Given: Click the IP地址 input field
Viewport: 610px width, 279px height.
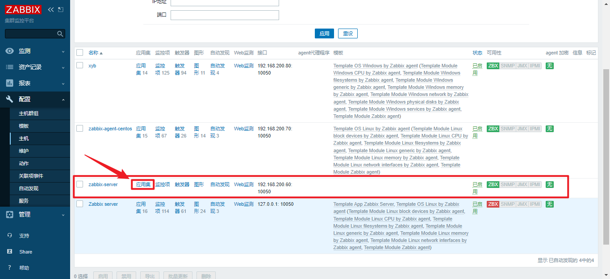Looking at the screenshot, I should [225, 3].
